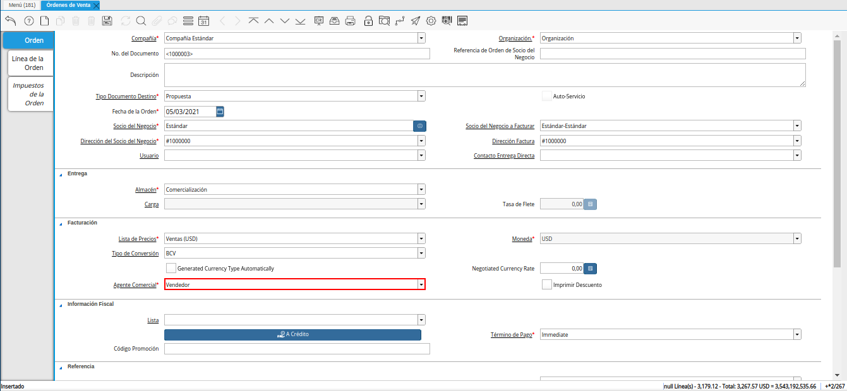
Task: Create a new record with page icon
Action: (44, 21)
